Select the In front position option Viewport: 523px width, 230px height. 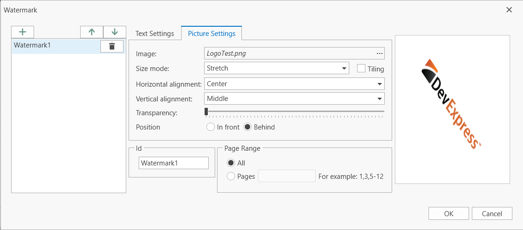click(x=211, y=127)
